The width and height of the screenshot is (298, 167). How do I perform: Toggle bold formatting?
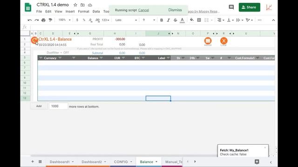coord(162,20)
